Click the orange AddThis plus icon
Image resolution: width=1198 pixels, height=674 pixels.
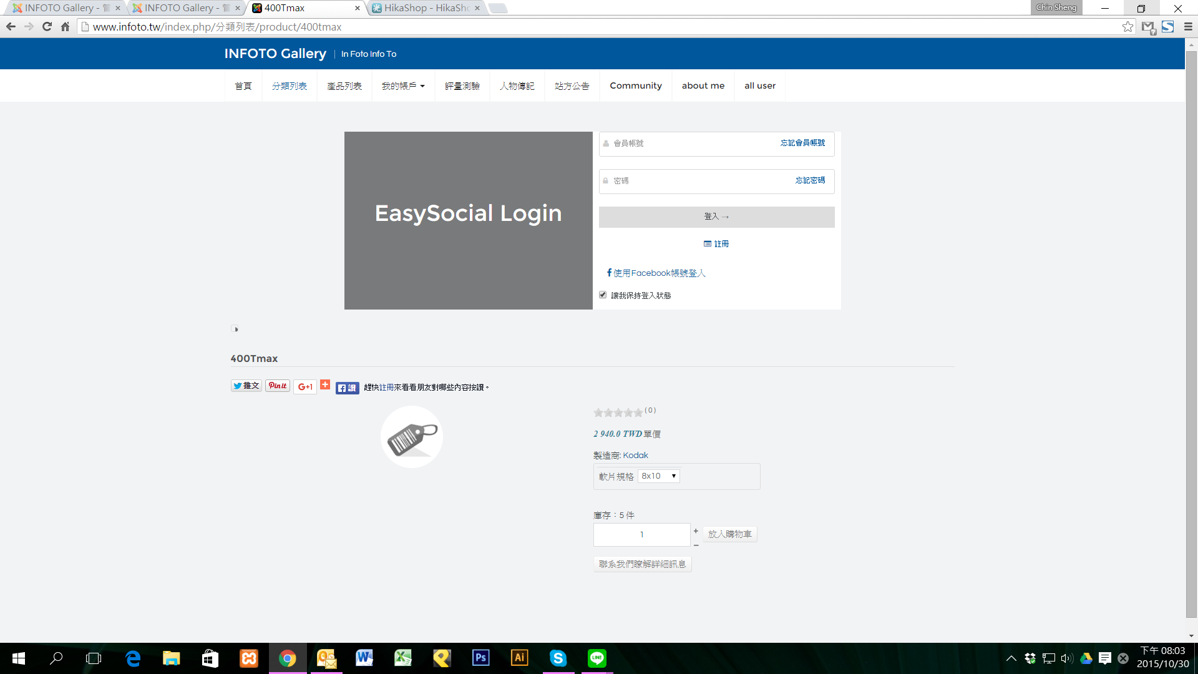click(x=325, y=384)
